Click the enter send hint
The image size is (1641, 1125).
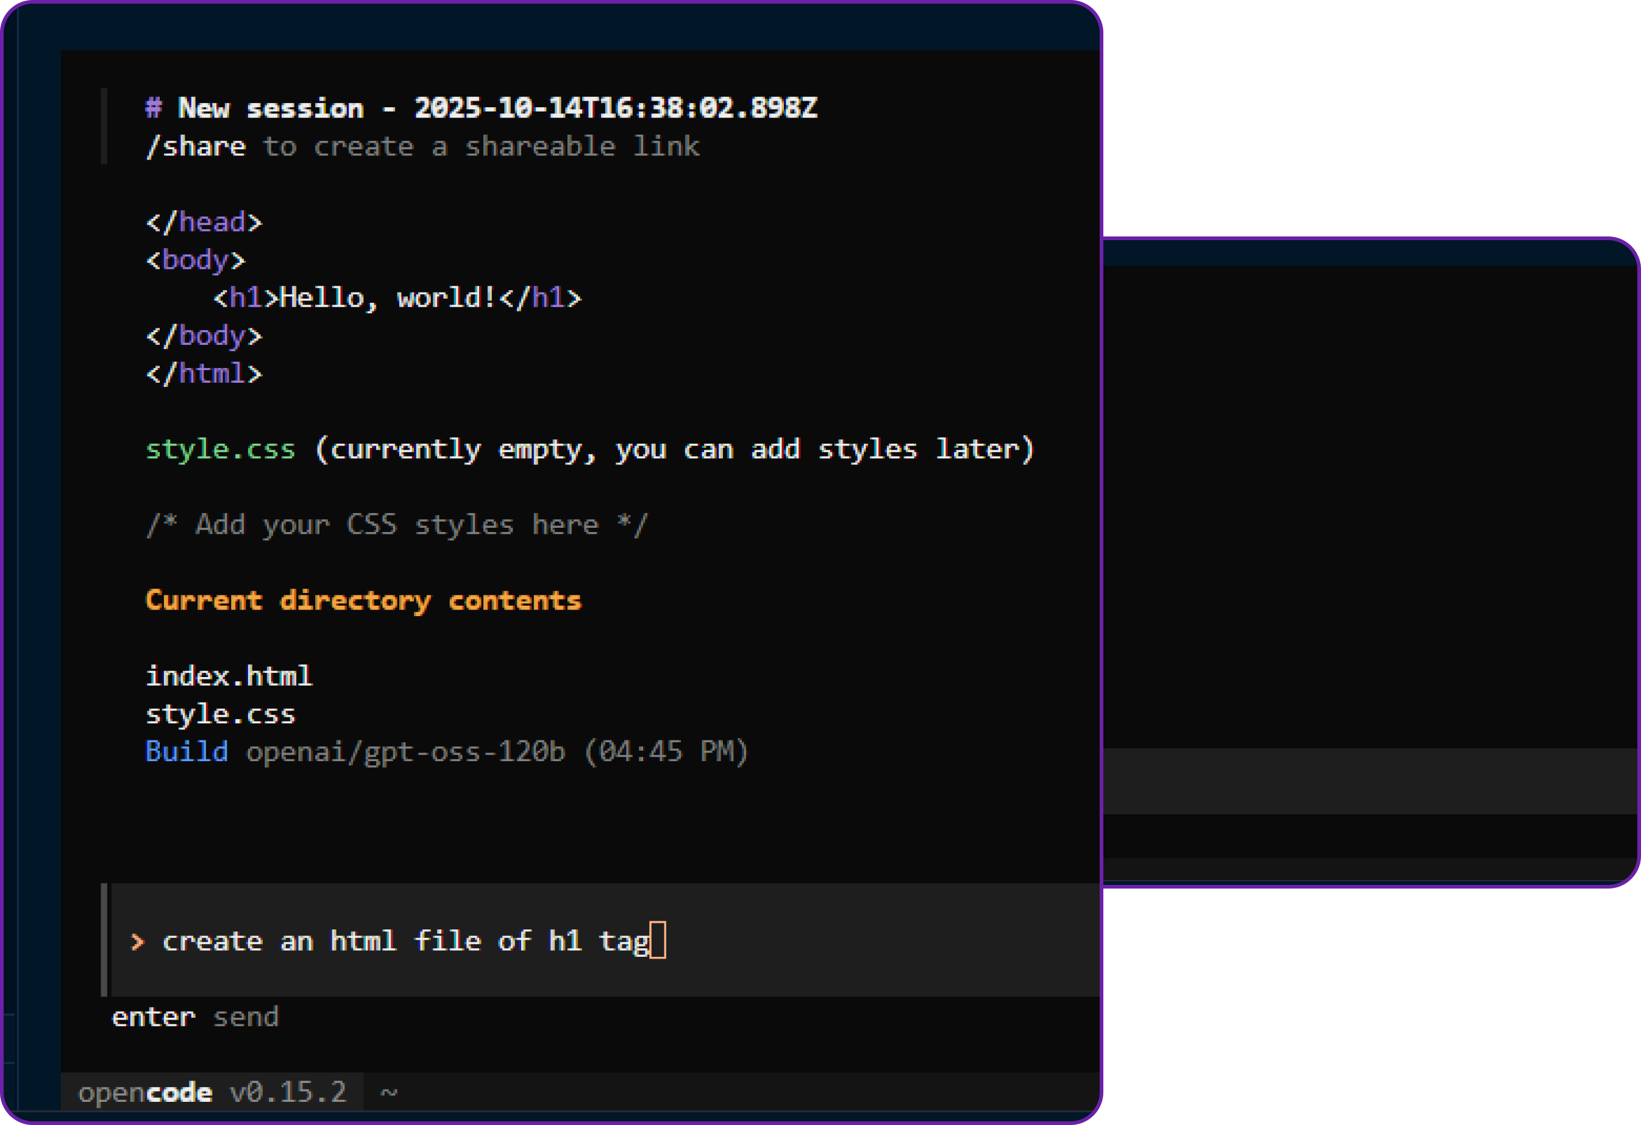coord(194,1017)
